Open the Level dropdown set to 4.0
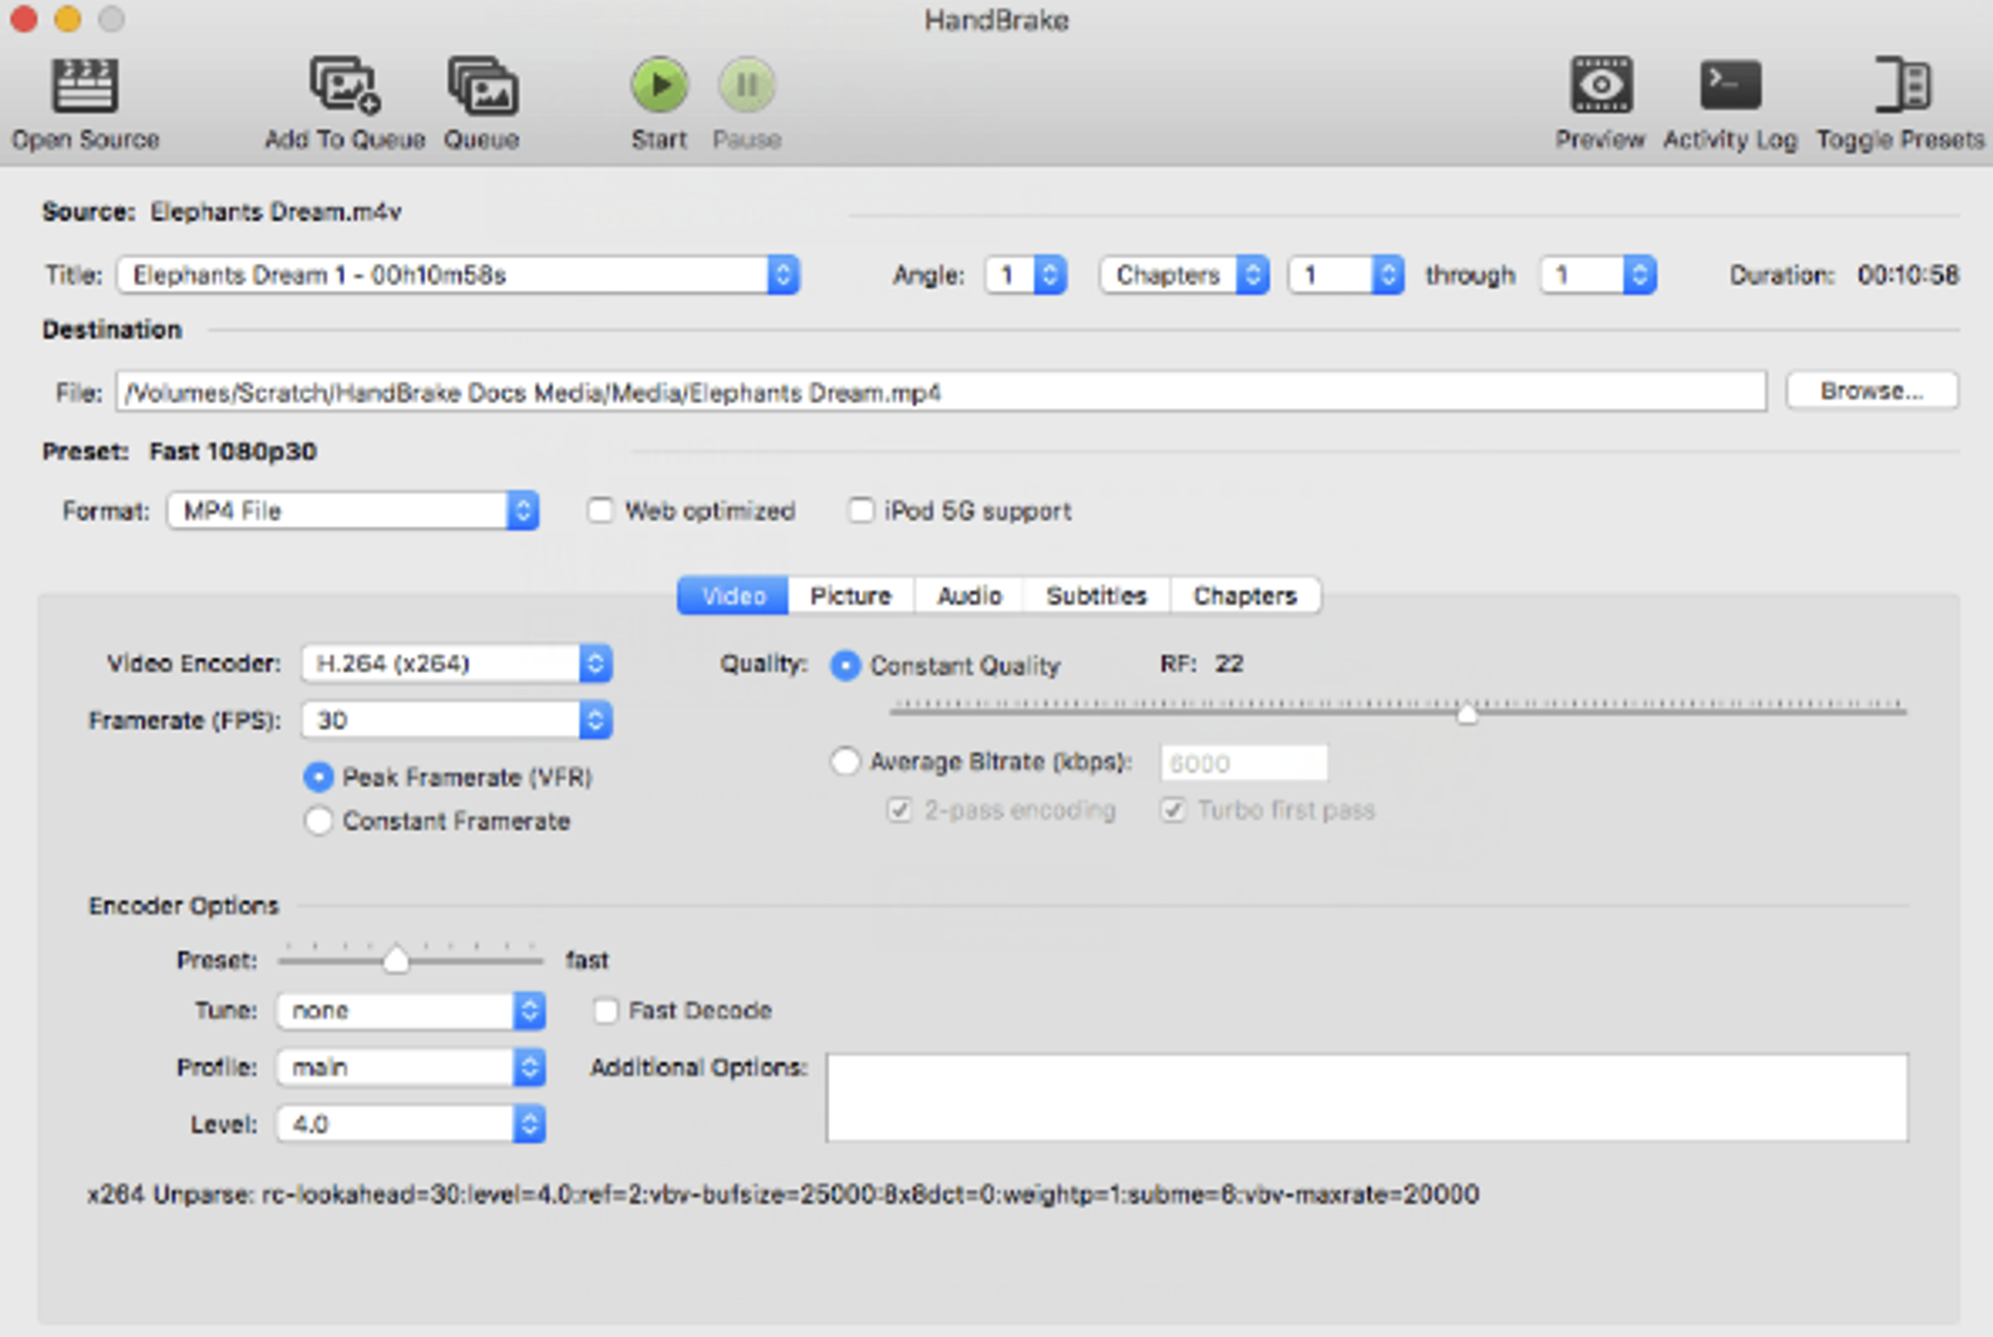 click(411, 1125)
